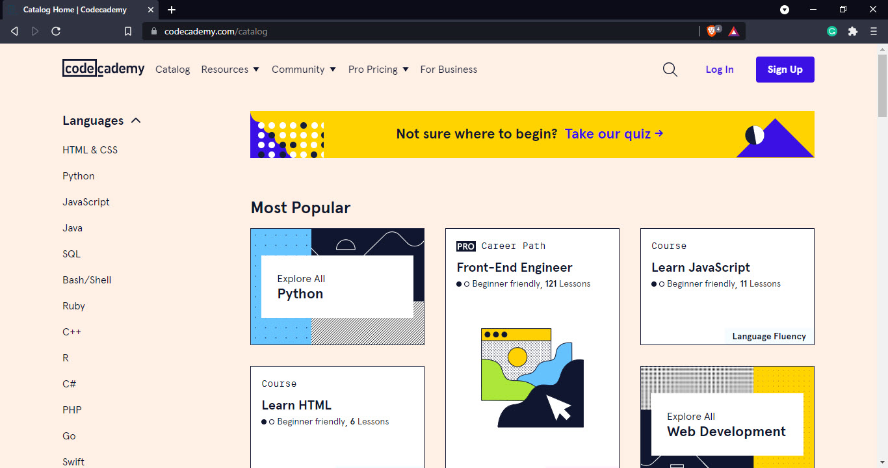The image size is (888, 468).
Task: Open the Grammarly extension icon
Action: coord(832,31)
